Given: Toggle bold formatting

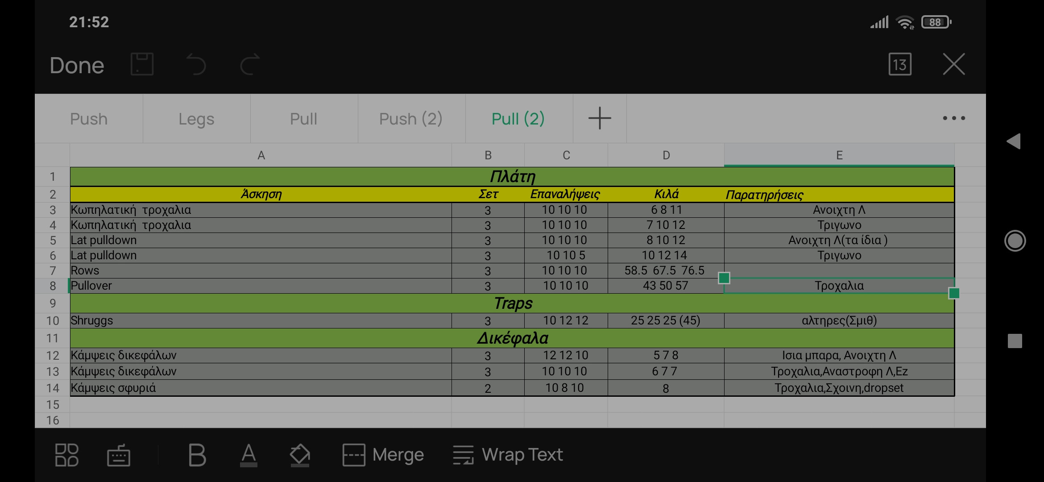Looking at the screenshot, I should [197, 455].
